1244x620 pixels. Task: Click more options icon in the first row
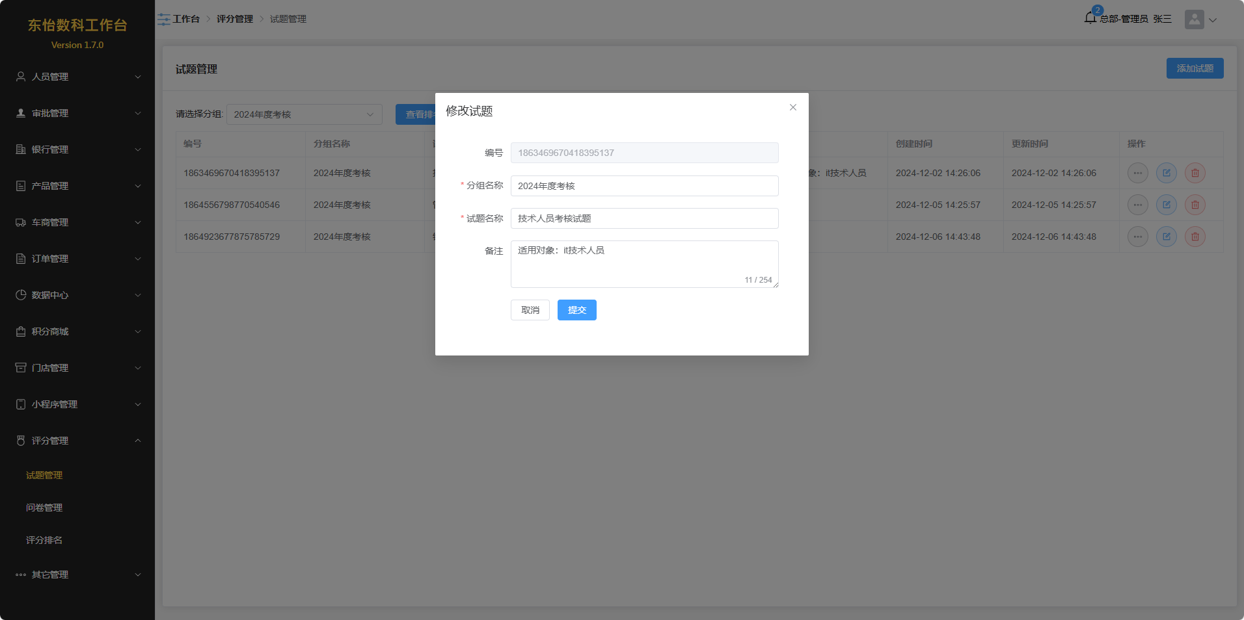point(1137,173)
